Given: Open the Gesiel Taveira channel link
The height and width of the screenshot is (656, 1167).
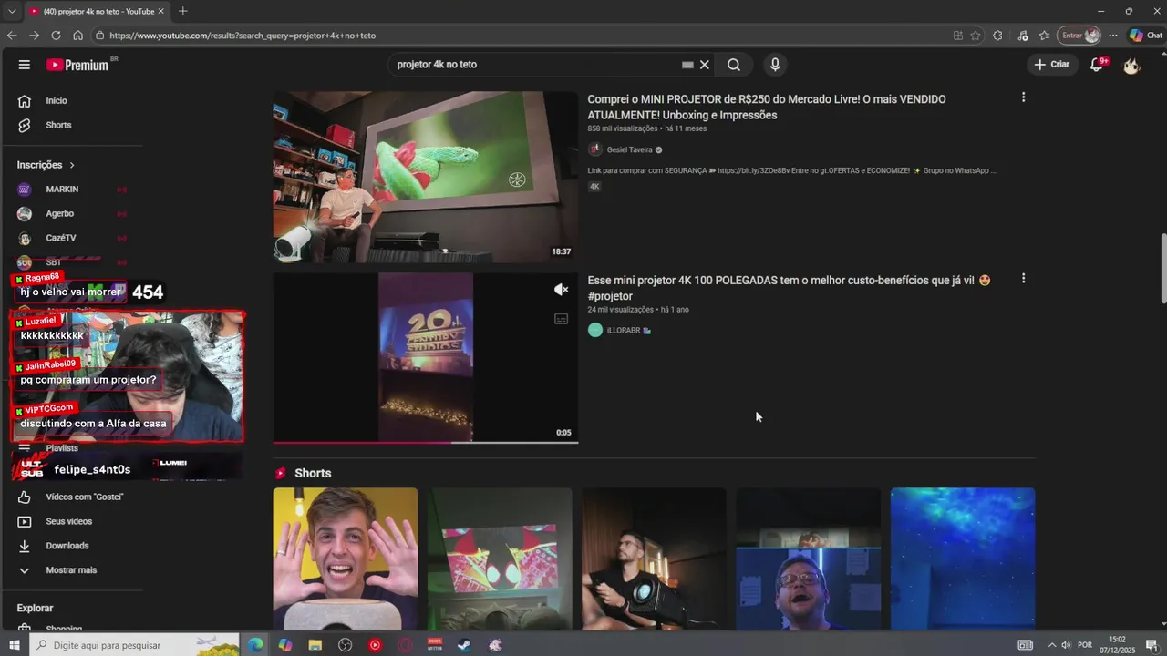Looking at the screenshot, I should click(x=629, y=149).
